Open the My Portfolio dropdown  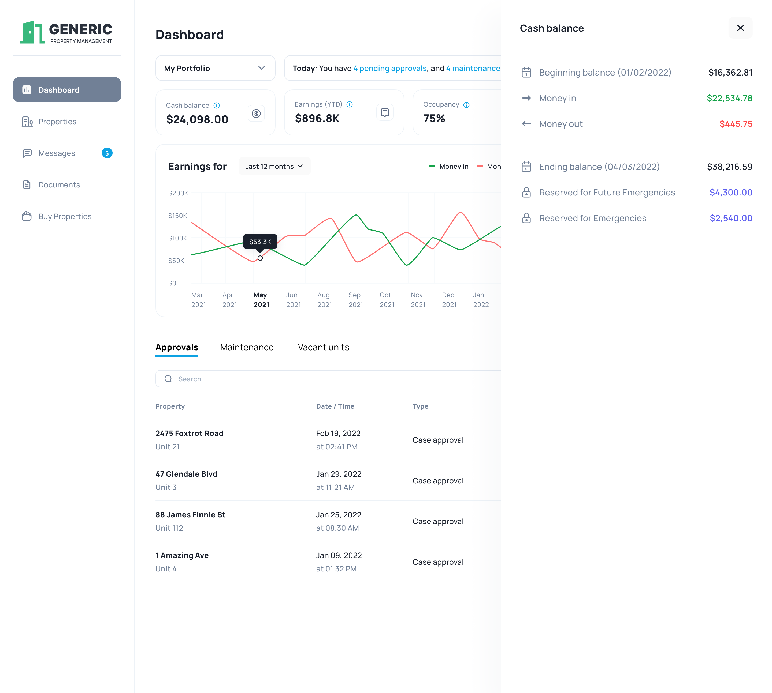pyautogui.click(x=216, y=68)
